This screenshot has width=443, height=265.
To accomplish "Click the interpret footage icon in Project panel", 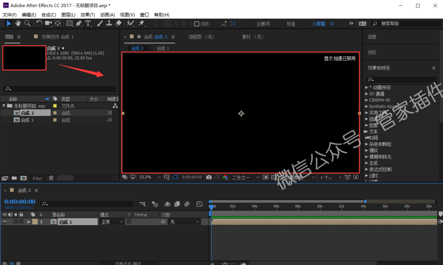I will [5, 178].
